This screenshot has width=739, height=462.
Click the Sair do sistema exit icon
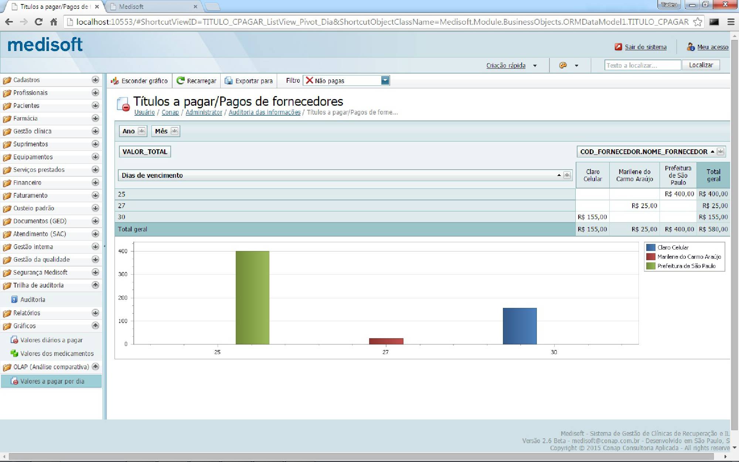[x=618, y=47]
